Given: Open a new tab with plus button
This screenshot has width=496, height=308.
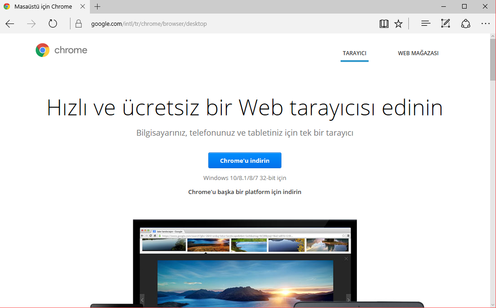Looking at the screenshot, I should 98,6.
